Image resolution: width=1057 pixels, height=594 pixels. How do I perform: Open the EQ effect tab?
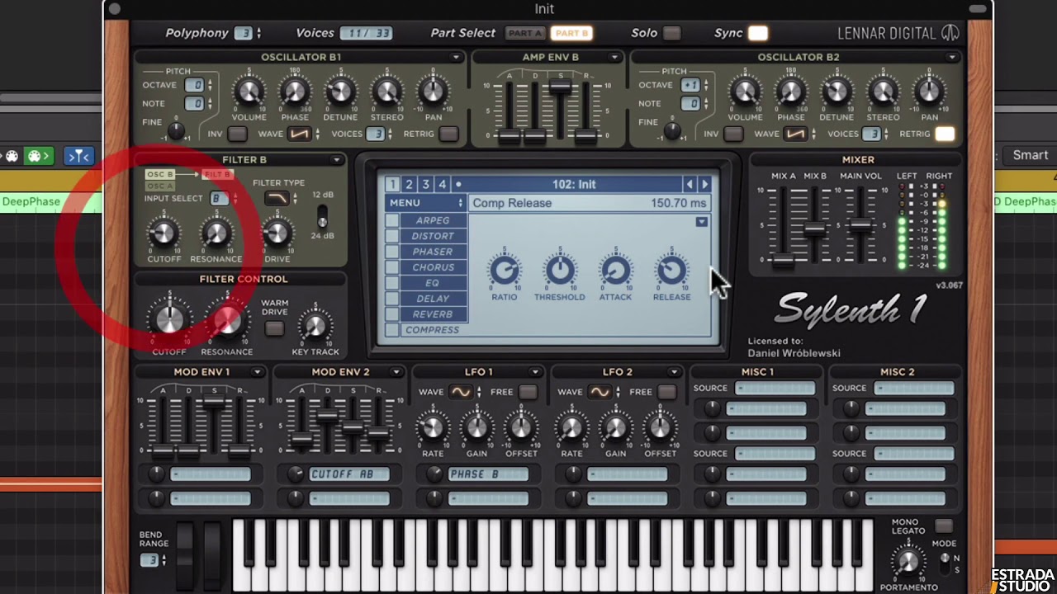point(433,283)
